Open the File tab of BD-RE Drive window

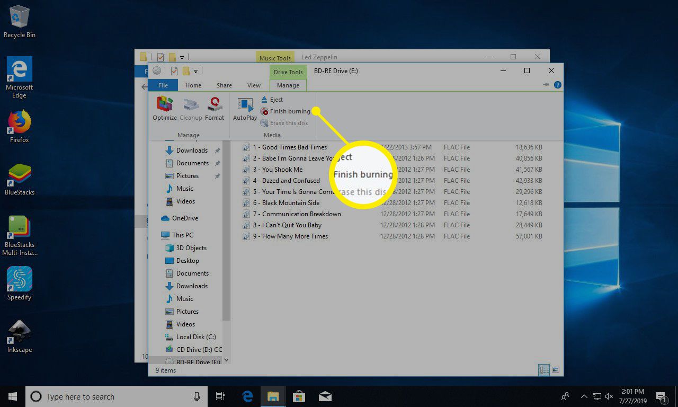point(163,85)
